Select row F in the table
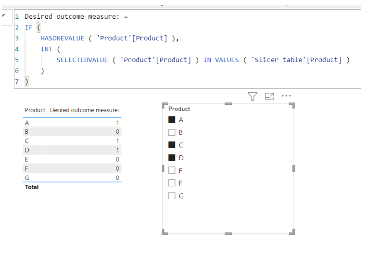This screenshot has height=256, width=365. pos(72,168)
